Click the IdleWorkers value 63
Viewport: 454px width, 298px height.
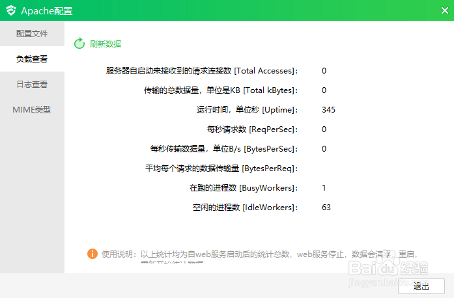(326, 208)
